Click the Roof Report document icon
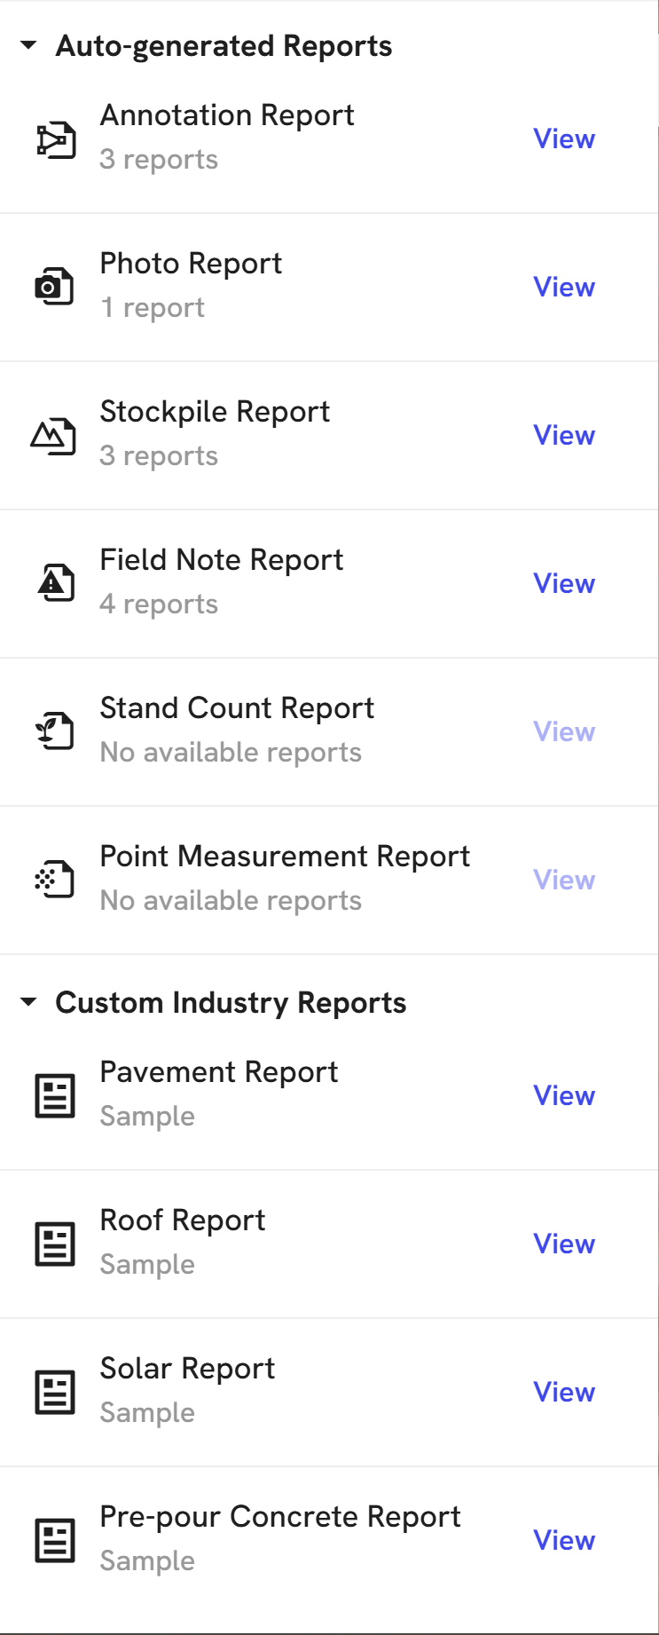 pyautogui.click(x=55, y=1244)
